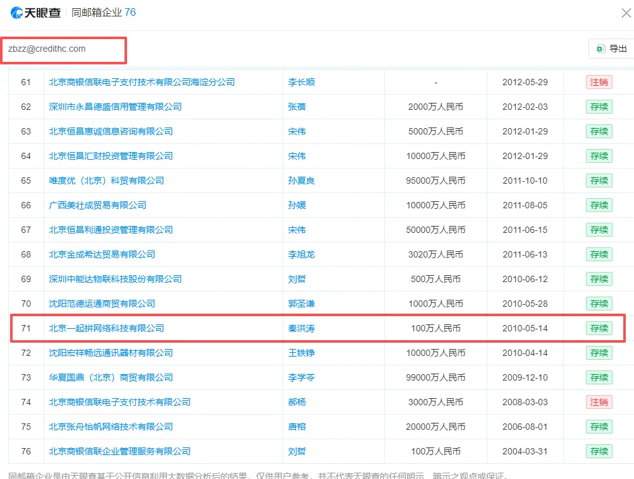The width and height of the screenshot is (634, 479).
Task: Open 北京恒昌利通投资管理有限公司 link
Action: [111, 230]
